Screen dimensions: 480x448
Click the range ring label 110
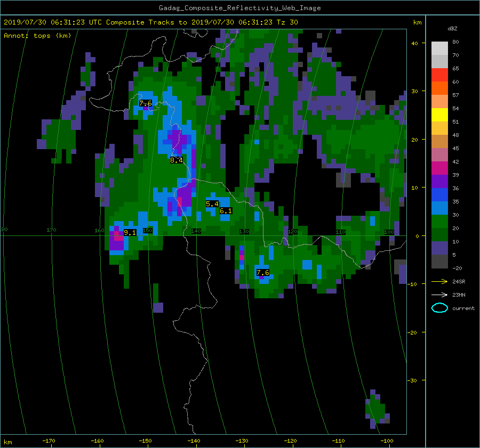click(340, 232)
